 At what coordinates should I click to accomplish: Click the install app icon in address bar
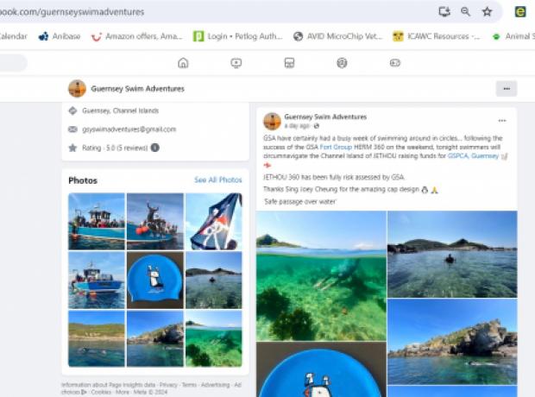(x=444, y=11)
